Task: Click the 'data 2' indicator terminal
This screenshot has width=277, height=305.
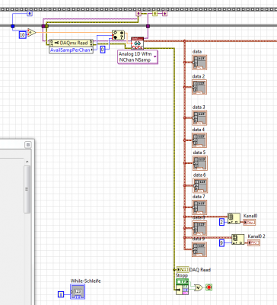Action: (x=199, y=87)
